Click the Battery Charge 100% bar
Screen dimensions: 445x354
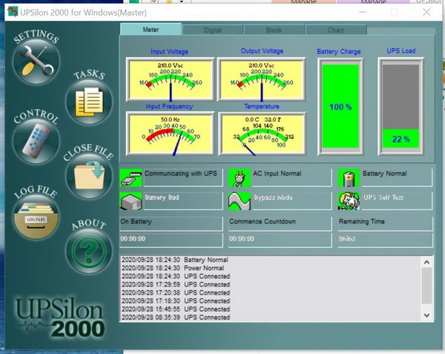click(x=340, y=106)
